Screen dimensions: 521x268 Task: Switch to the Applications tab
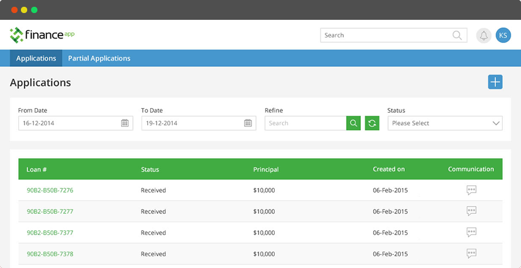pos(36,58)
